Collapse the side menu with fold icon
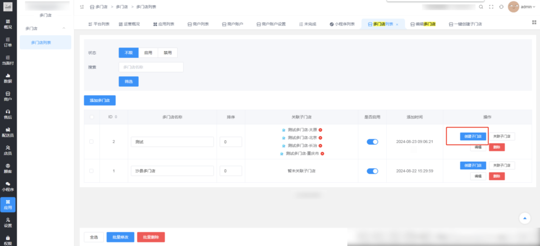Viewport: 540px width, 246px height. click(82, 6)
